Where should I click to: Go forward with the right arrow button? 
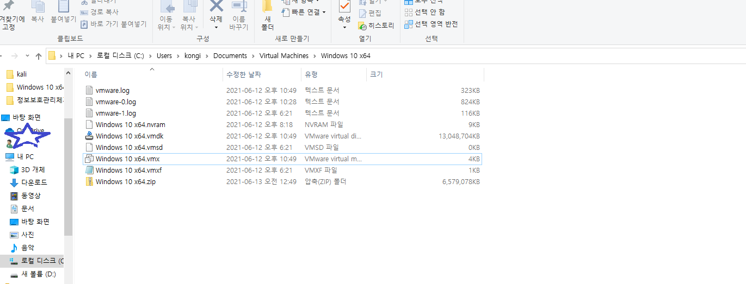(15, 55)
